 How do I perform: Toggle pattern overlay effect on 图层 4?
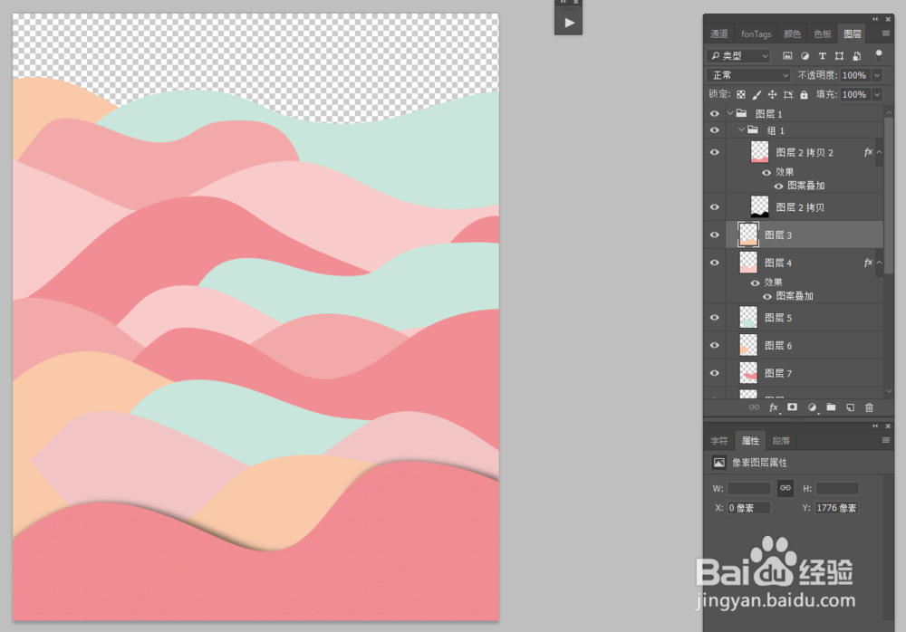tap(767, 296)
